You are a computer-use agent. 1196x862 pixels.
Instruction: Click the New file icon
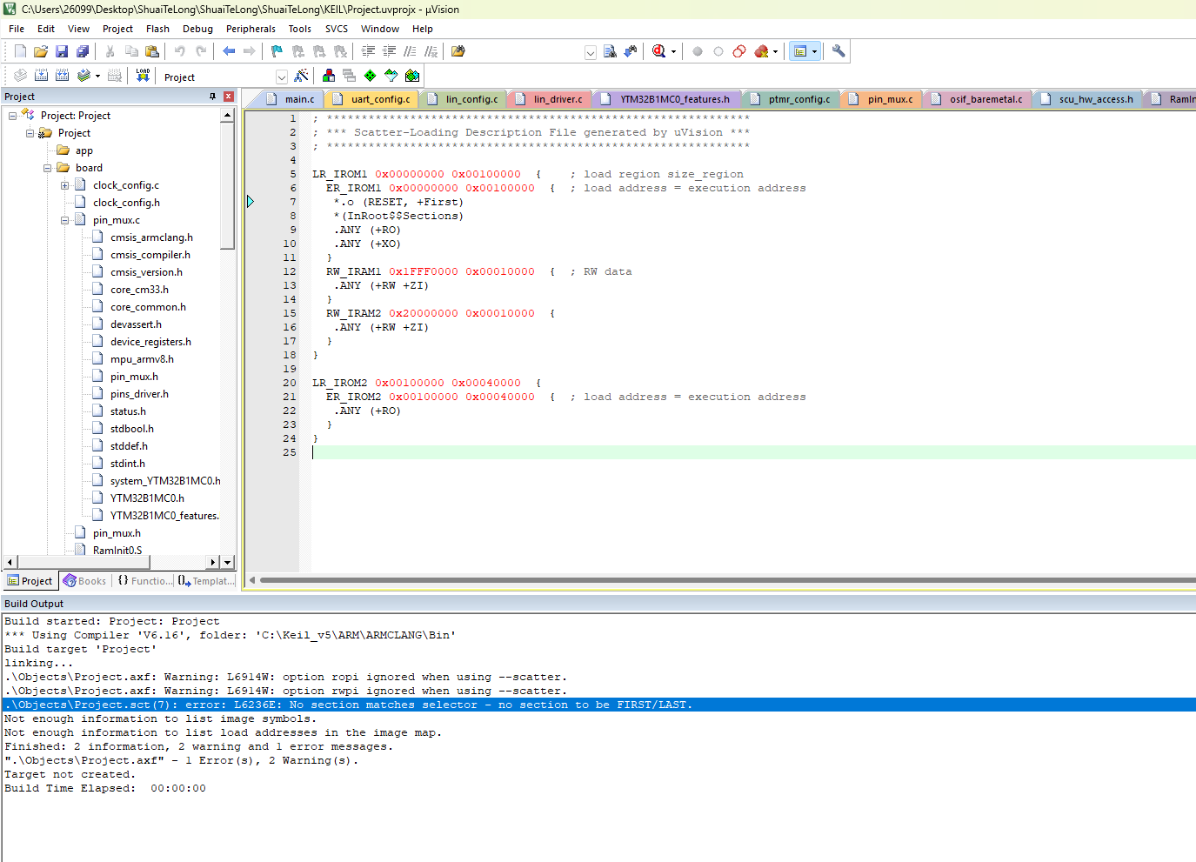20,51
